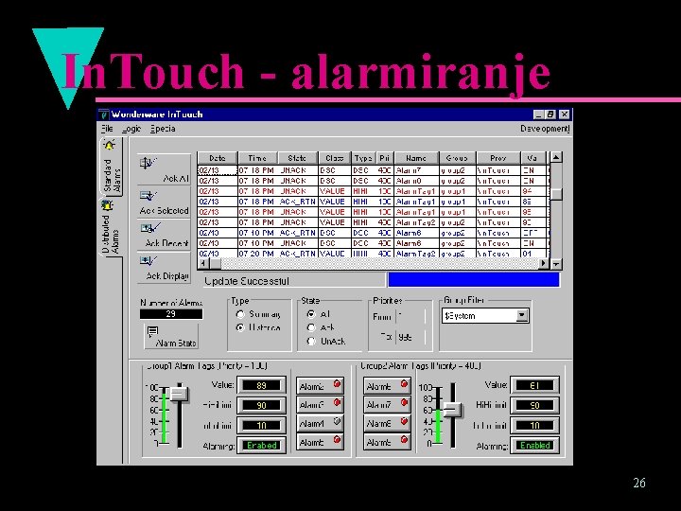
Task: Toggle Group2 Alarming Enabled button
Action: point(534,446)
